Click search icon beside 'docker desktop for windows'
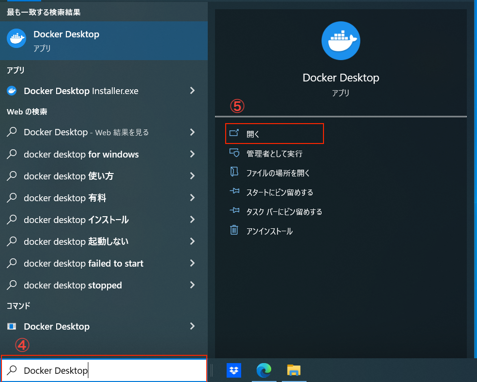Screen dimensions: 477x382 click(12, 154)
